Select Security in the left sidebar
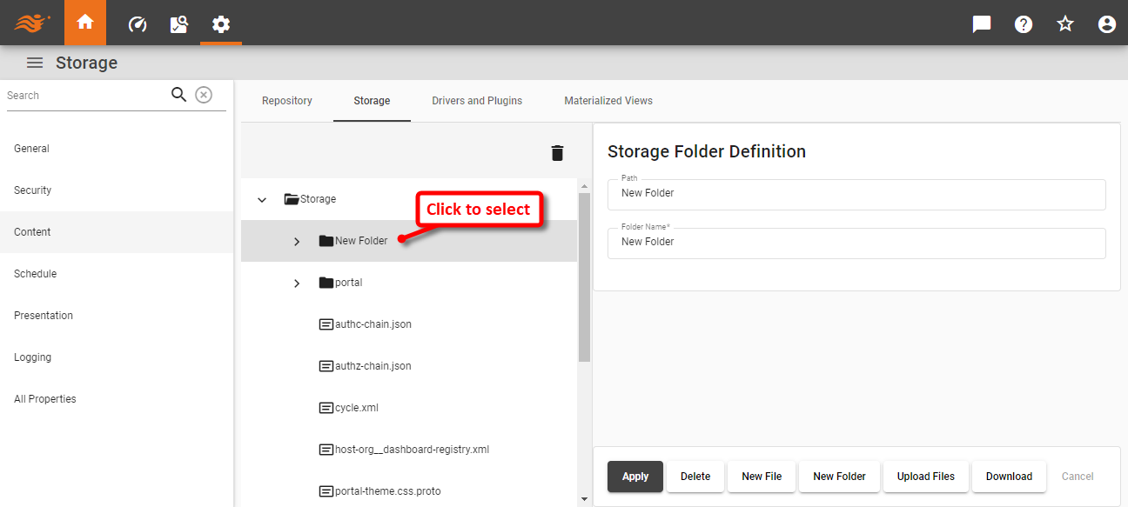This screenshot has height=507, width=1128. point(32,190)
